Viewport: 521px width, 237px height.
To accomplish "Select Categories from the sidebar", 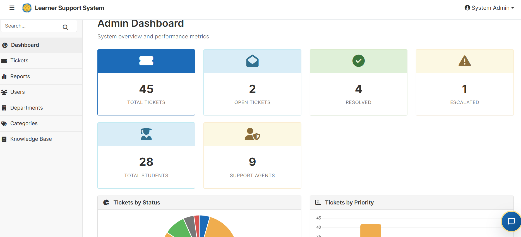I will click(24, 124).
